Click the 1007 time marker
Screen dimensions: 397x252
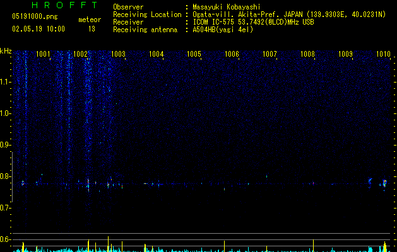[x=270, y=54]
